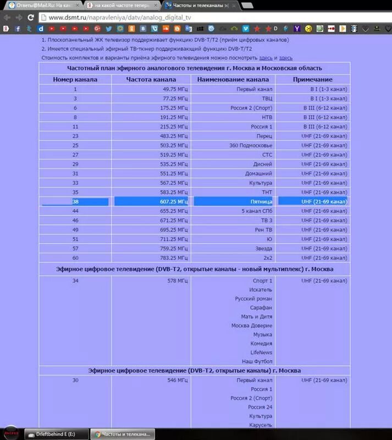The height and width of the screenshot is (440, 392).
Task: Open the yellow play arrow bookmark
Action: click(343, 29)
